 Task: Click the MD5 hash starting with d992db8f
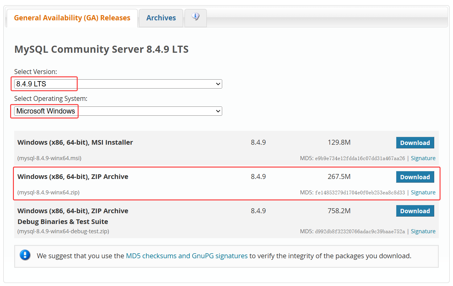point(360,232)
